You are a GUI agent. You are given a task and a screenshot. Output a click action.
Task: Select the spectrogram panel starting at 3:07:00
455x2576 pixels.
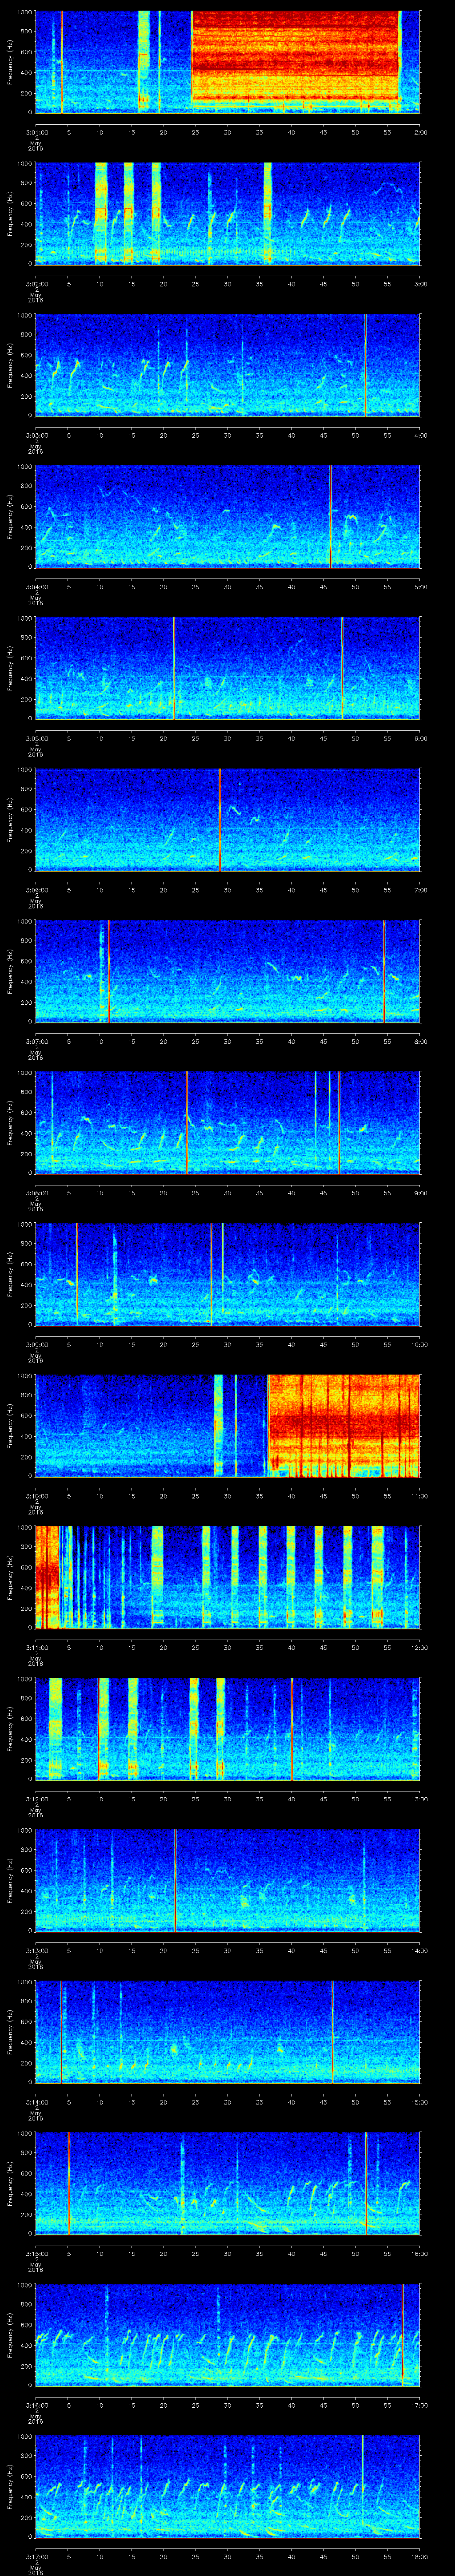(x=228, y=970)
